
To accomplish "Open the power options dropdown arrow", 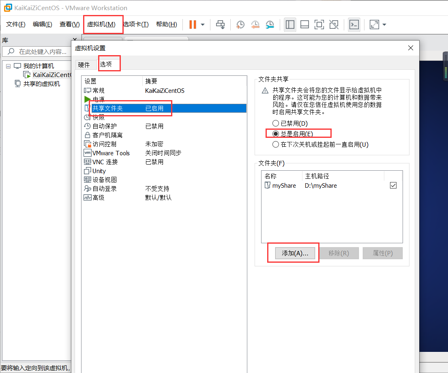I will click(203, 25).
